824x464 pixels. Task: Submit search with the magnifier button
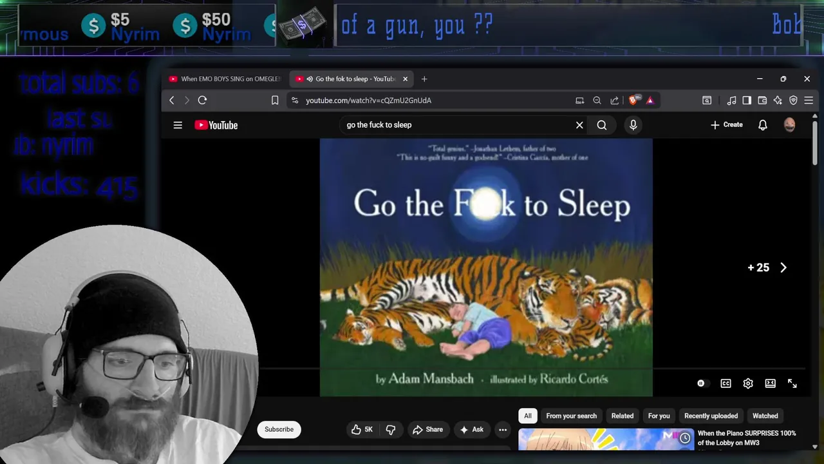(x=602, y=125)
